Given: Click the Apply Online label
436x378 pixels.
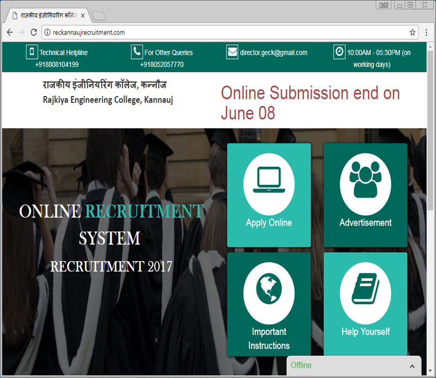Looking at the screenshot, I should [x=269, y=223].
